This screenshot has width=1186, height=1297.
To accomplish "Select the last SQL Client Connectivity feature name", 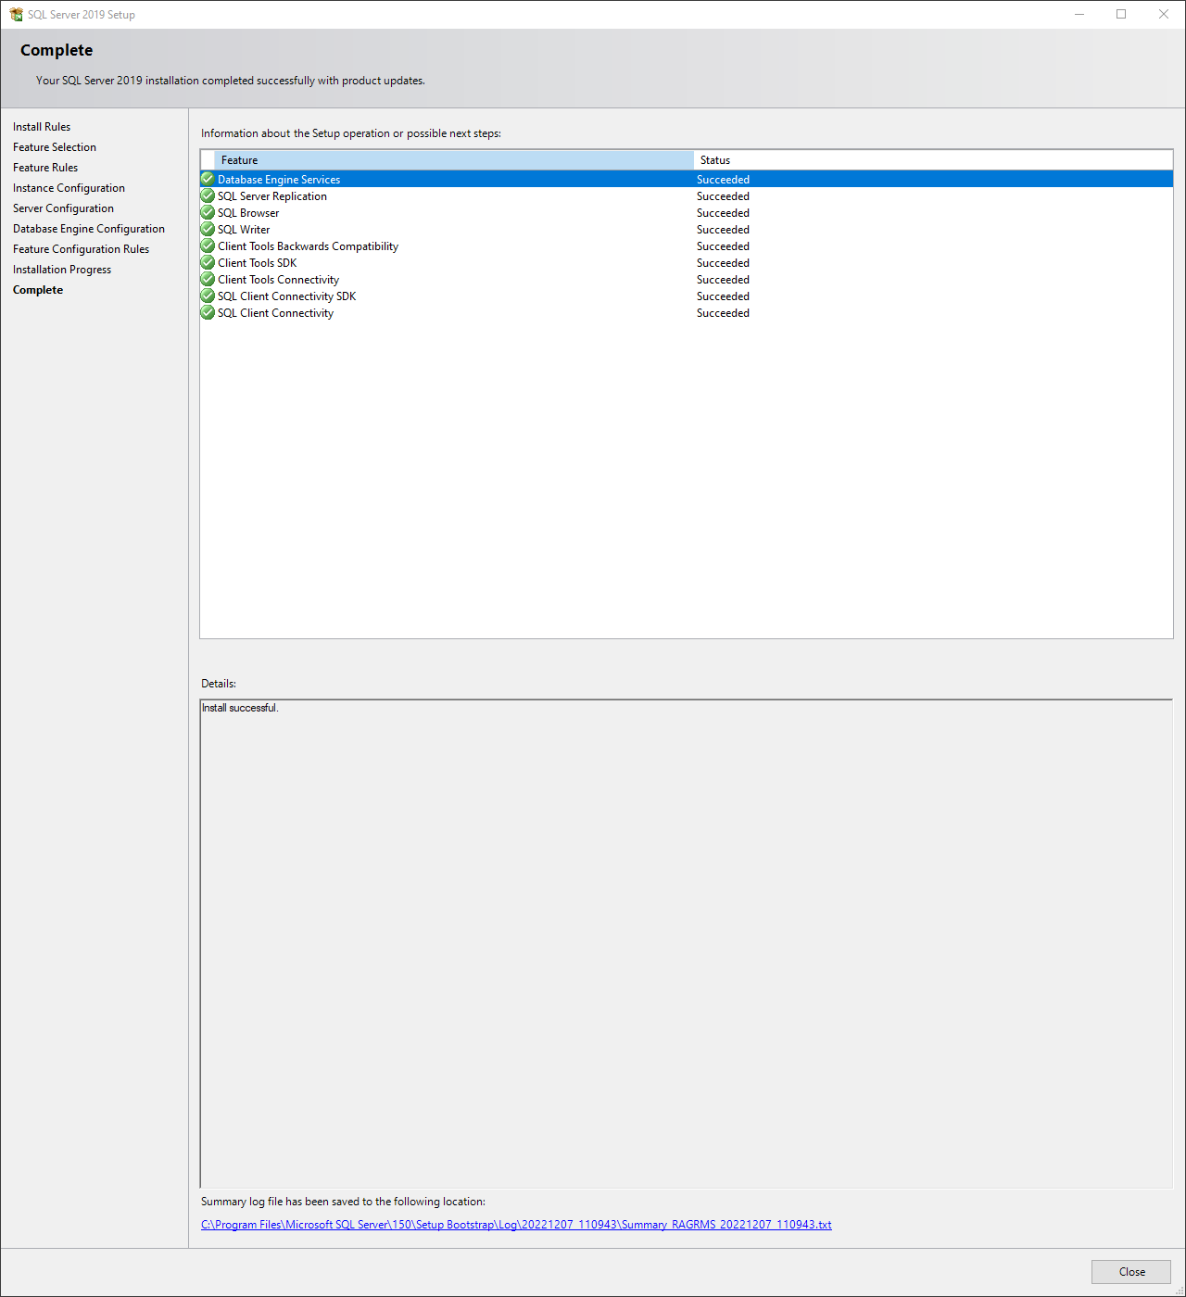I will (275, 313).
